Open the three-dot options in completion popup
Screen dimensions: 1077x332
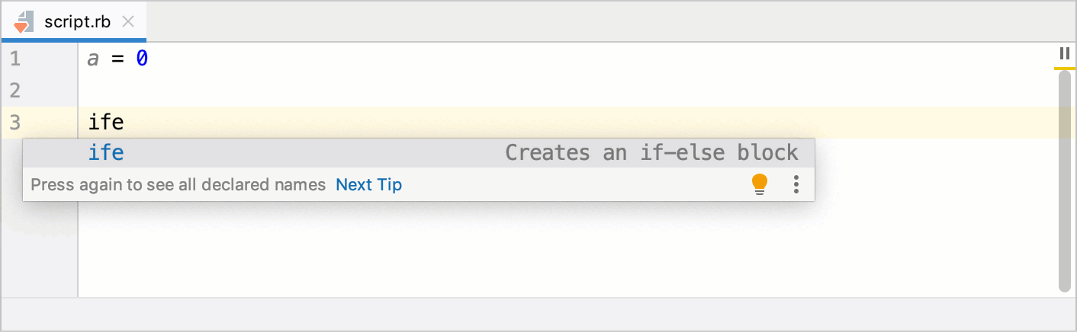point(796,184)
